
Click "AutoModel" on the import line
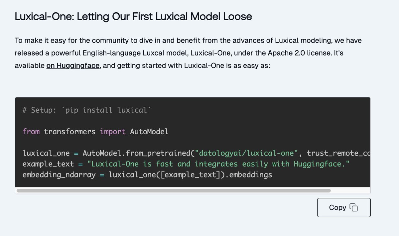149,132
